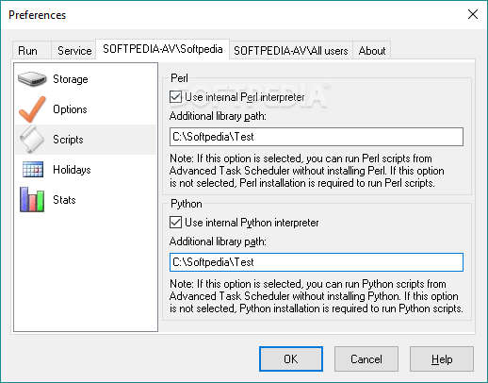Switch to SOFTPEDIA-AV\All users tab
488x383 pixels.
tap(291, 50)
